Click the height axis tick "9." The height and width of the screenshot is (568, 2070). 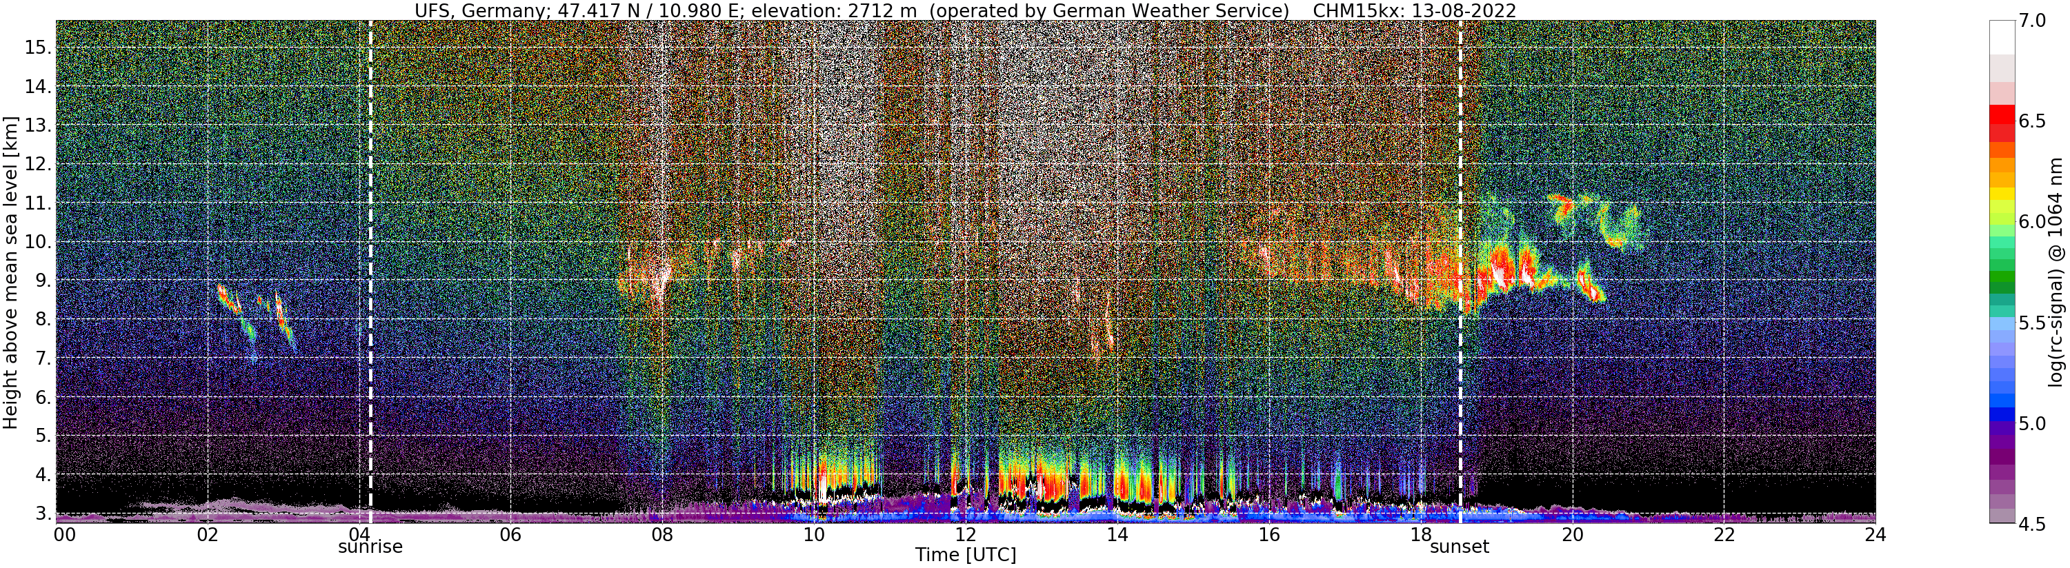pyautogui.click(x=43, y=281)
